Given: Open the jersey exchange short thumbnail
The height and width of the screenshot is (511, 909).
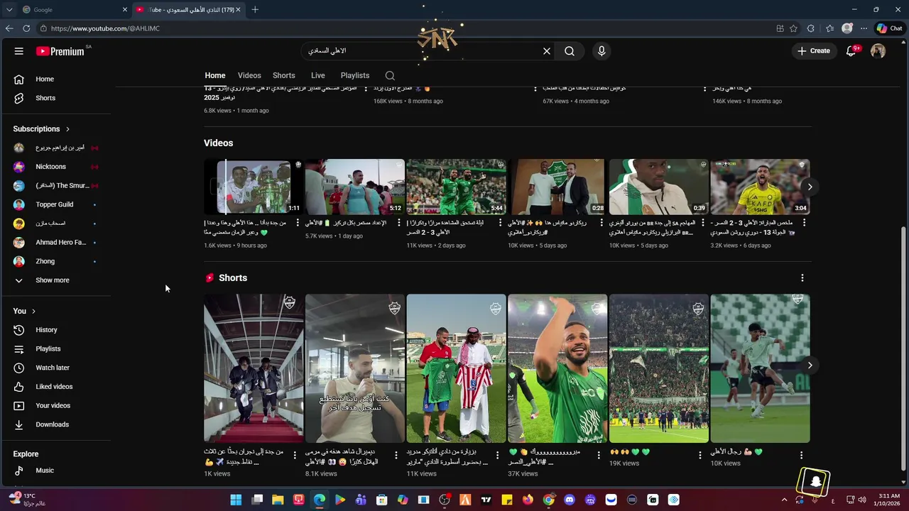Looking at the screenshot, I should point(456,368).
